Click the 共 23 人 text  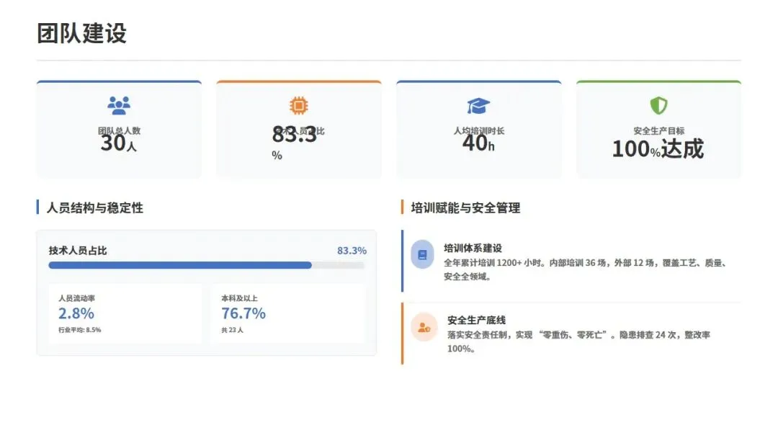[x=232, y=330]
